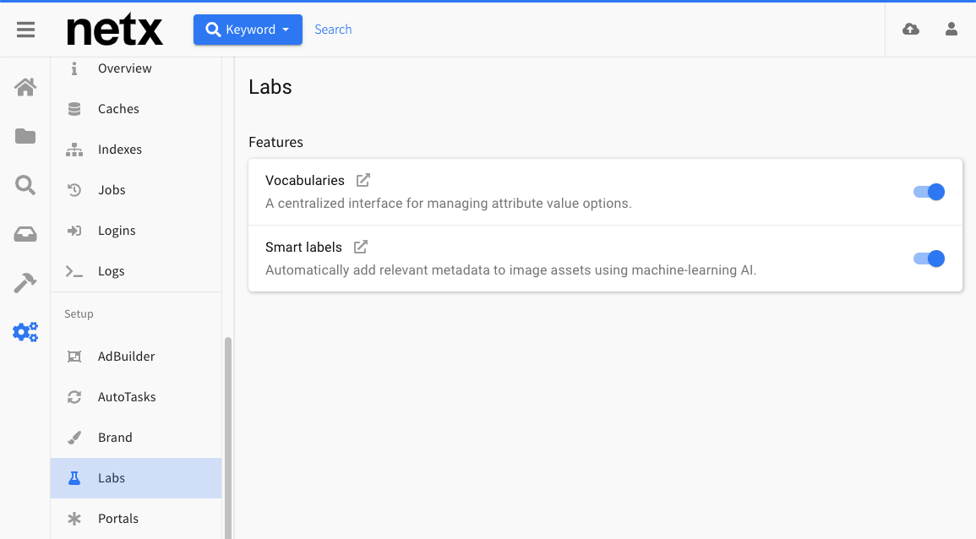Click the Labs page heading

270,86
